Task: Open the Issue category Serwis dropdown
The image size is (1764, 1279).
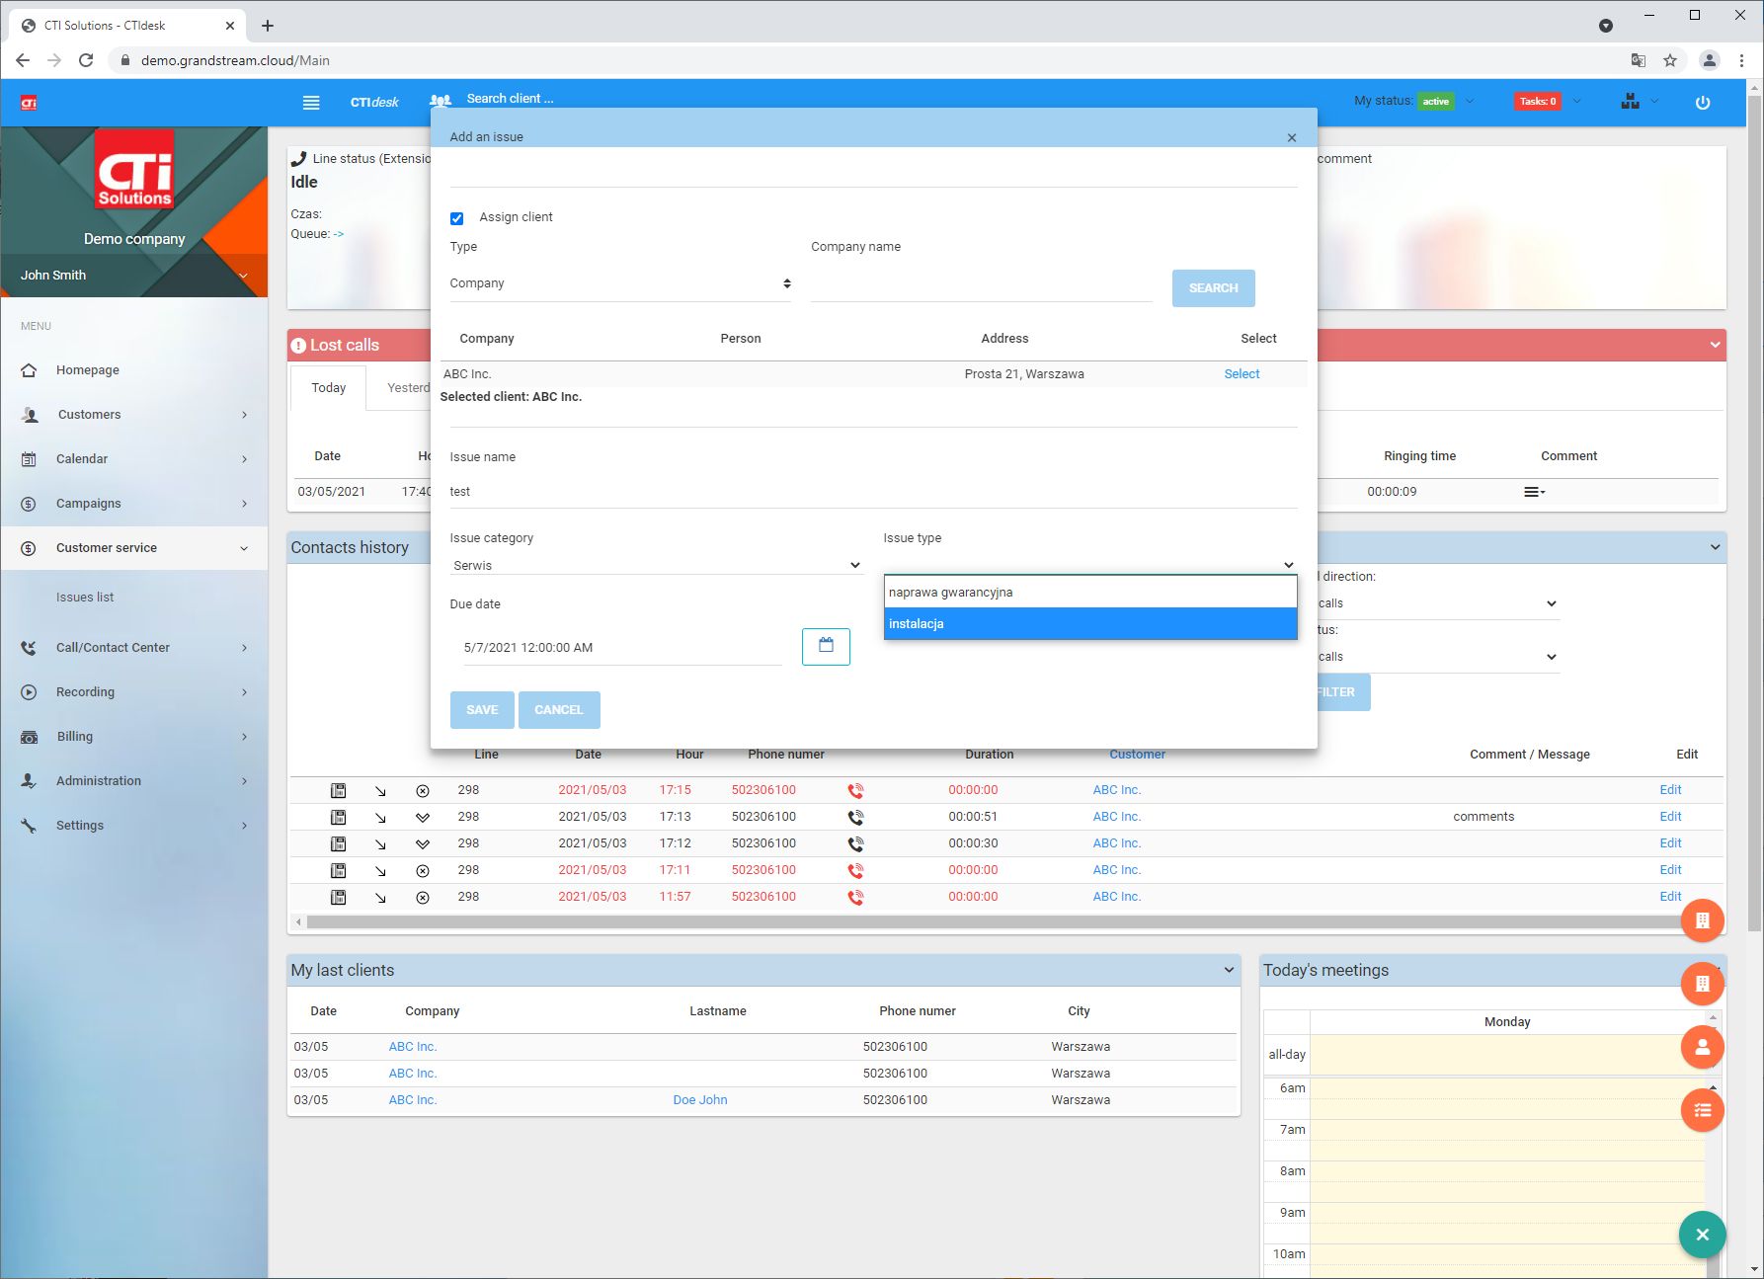Action: [x=656, y=565]
